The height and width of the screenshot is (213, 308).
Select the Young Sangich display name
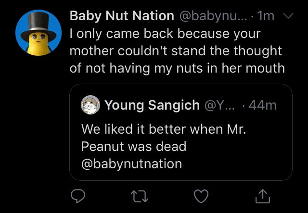click(x=152, y=105)
